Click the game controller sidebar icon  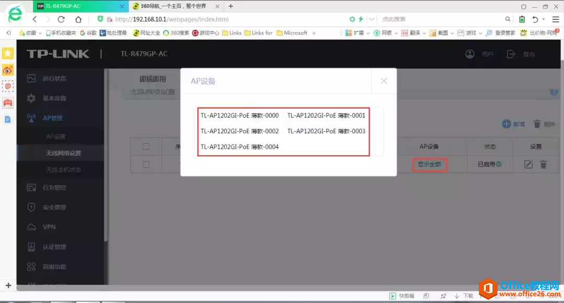(8, 103)
